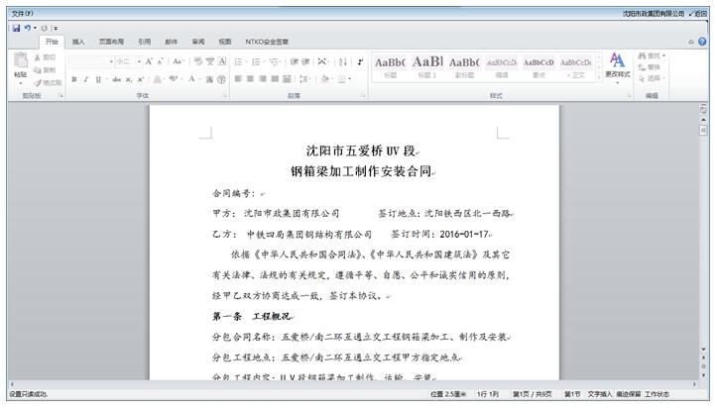Click the Increase Indent icon
717x409 pixels.
pos(305,61)
